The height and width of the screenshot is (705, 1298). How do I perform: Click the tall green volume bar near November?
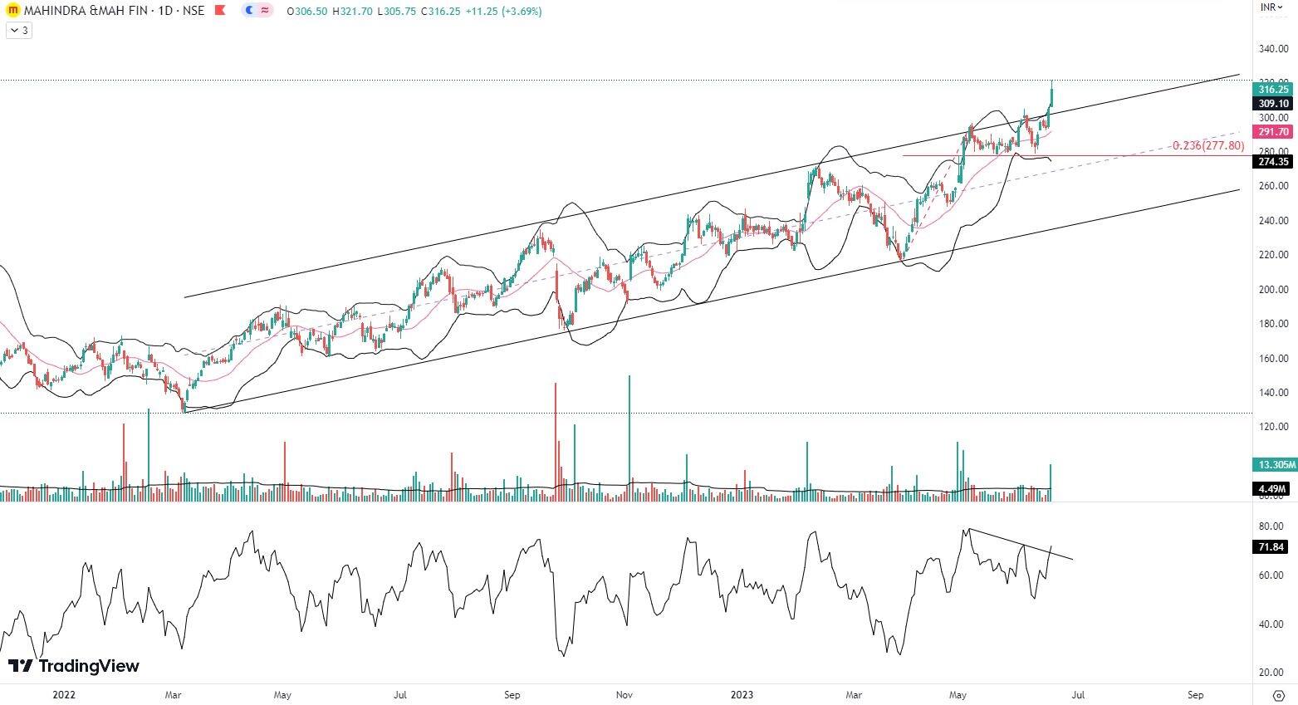[x=629, y=438]
